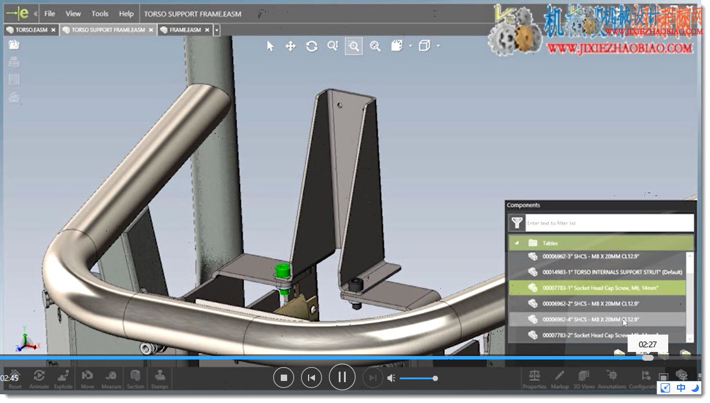The width and height of the screenshot is (710, 403).
Task: Close the FRAME.EASM tab
Action: click(x=207, y=30)
